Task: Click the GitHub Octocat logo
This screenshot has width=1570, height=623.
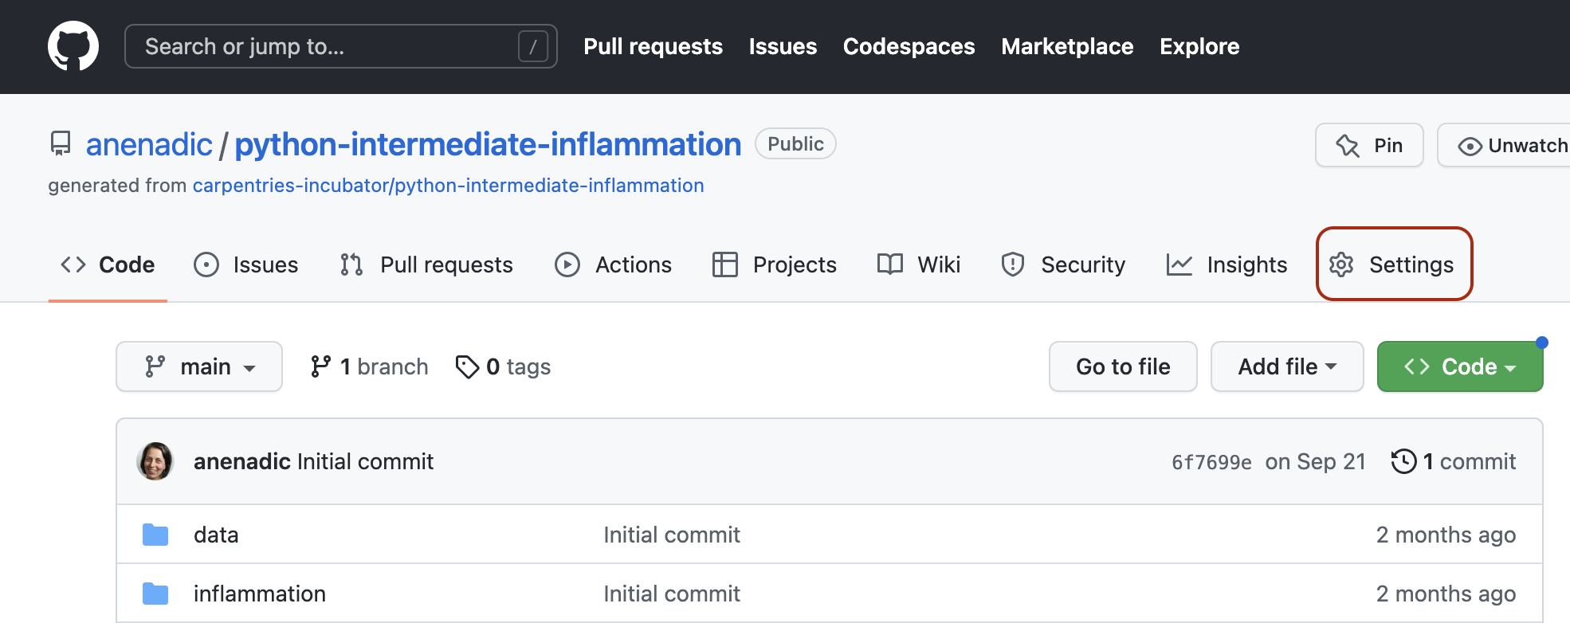Action: tap(73, 46)
